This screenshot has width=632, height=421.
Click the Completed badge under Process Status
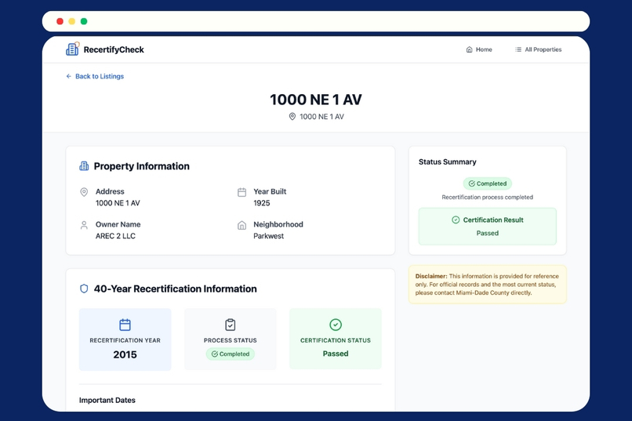click(x=231, y=354)
